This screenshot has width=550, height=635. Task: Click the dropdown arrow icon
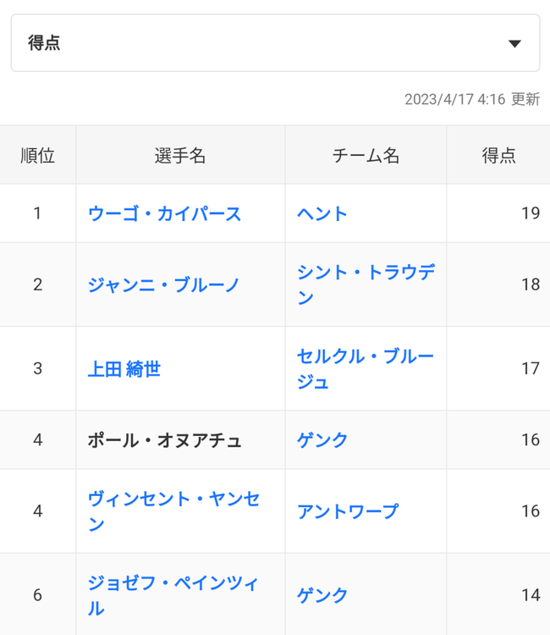pos(514,44)
